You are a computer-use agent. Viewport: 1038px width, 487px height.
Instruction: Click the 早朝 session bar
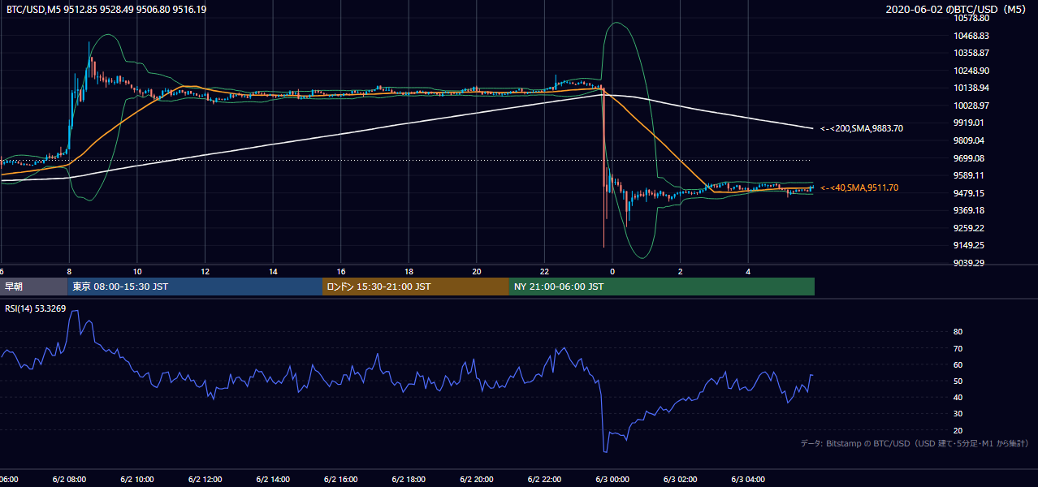point(33,287)
